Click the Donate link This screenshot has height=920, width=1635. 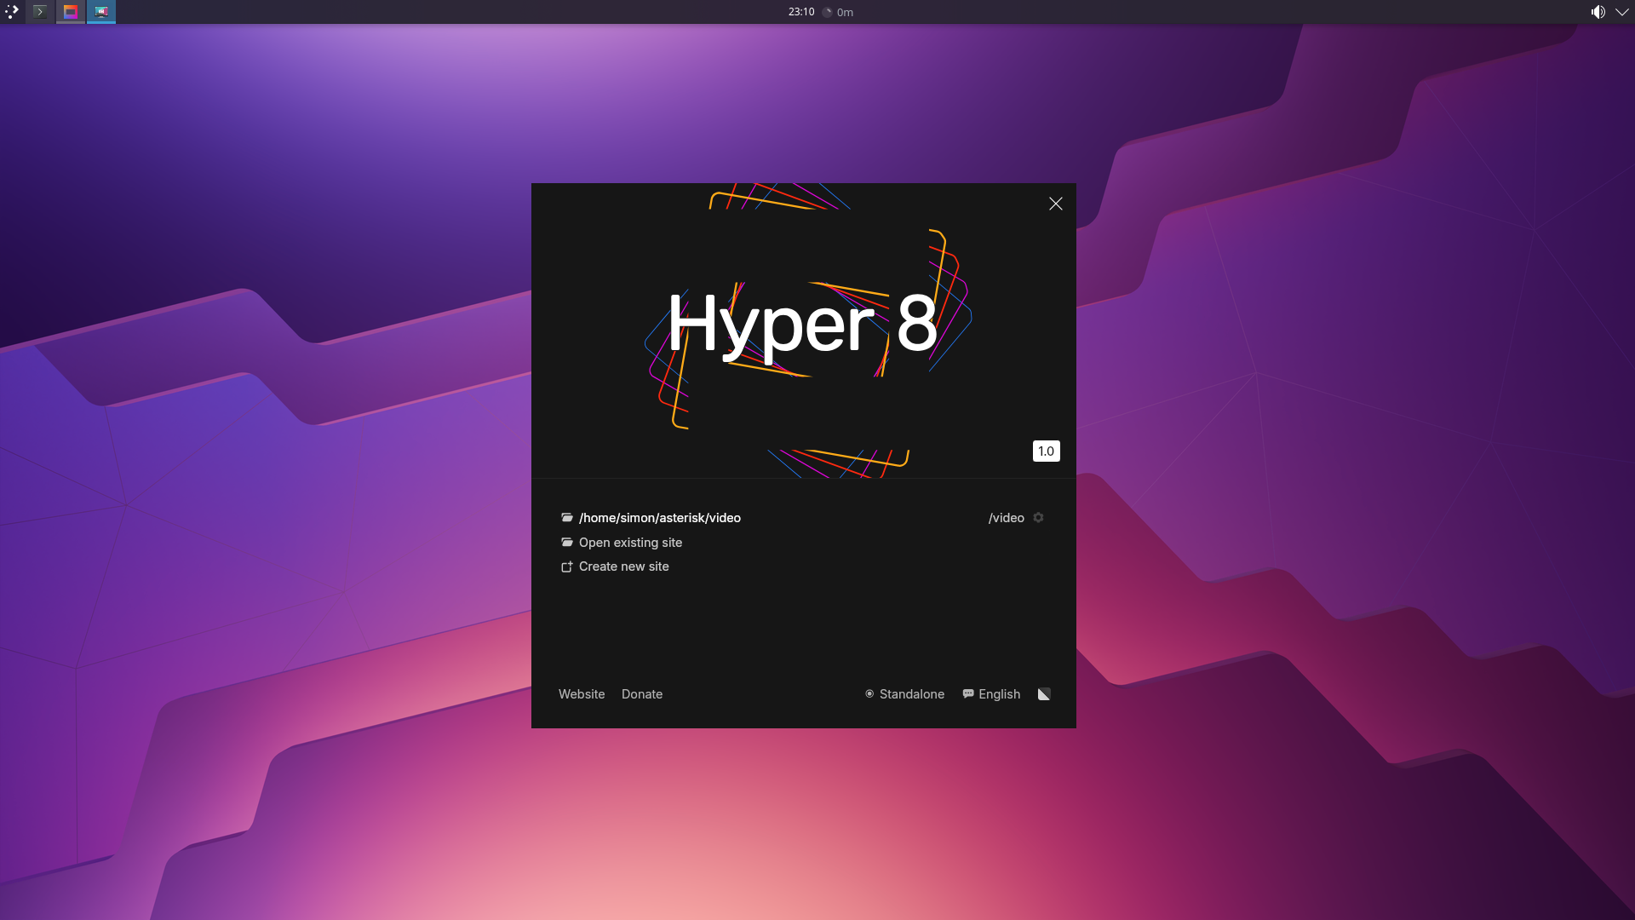click(641, 693)
